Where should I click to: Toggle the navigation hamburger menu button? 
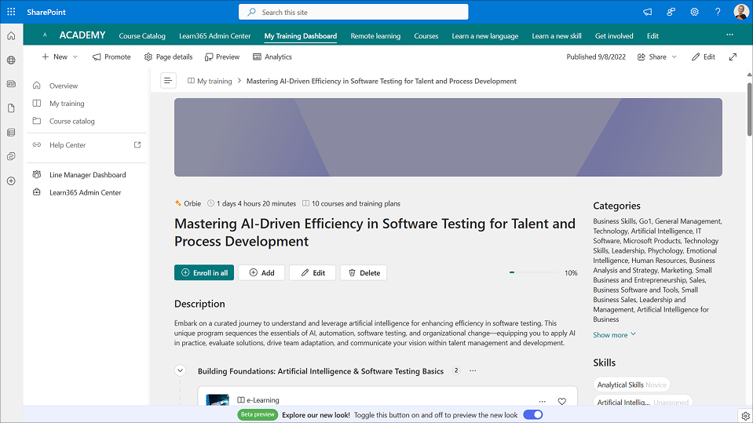click(168, 81)
